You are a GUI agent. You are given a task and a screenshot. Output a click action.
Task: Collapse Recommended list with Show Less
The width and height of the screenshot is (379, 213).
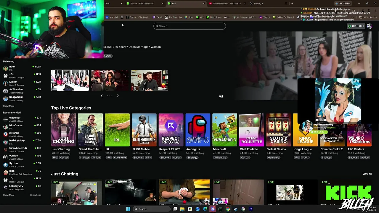(x=36, y=195)
